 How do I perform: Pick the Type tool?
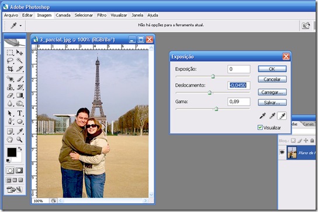(x=20, y=113)
